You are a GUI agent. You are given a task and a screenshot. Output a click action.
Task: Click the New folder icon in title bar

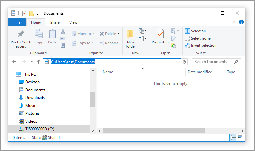(31, 13)
